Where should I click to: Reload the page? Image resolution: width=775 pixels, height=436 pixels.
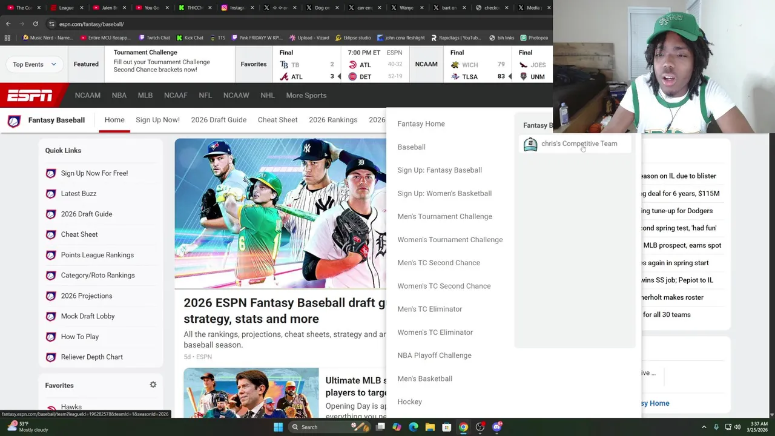coord(35,24)
